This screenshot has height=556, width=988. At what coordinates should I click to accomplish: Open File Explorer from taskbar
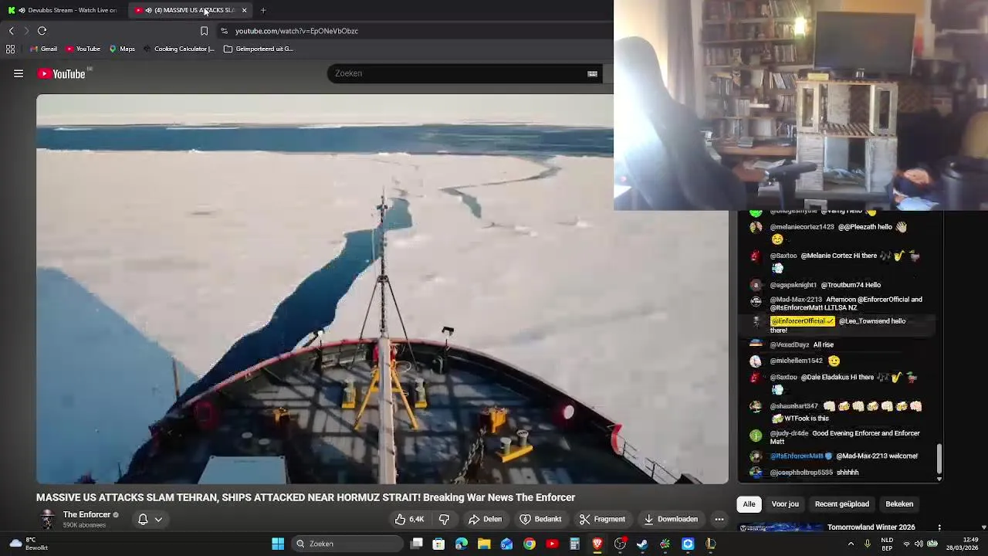[x=484, y=544]
